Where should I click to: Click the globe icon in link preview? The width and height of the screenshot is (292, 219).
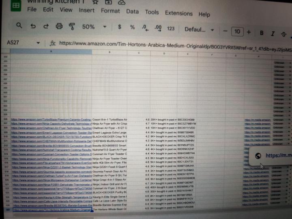[x=258, y=156]
